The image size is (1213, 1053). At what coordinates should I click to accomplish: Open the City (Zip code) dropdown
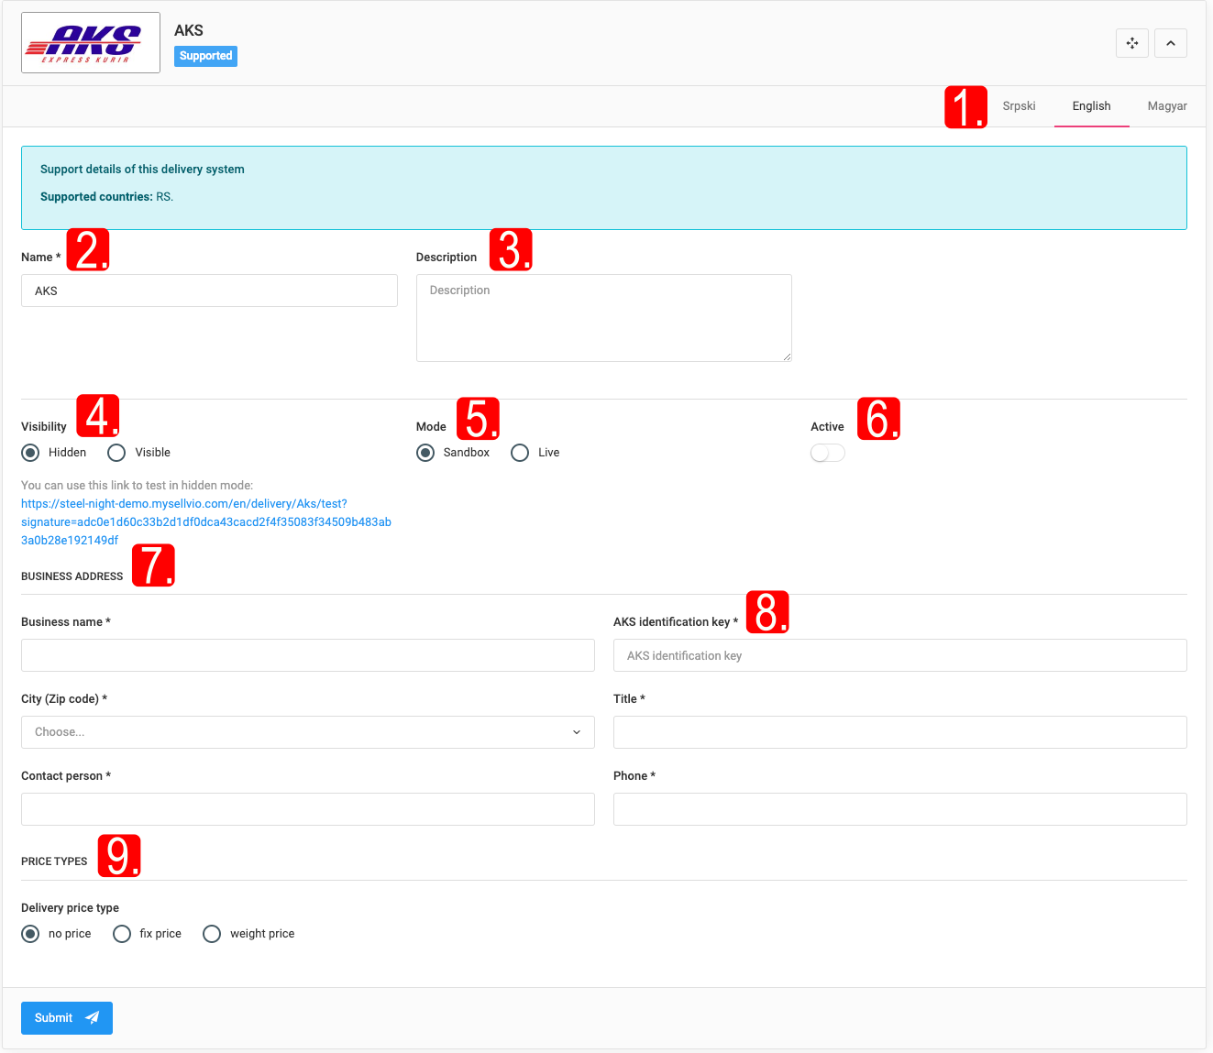point(307,732)
